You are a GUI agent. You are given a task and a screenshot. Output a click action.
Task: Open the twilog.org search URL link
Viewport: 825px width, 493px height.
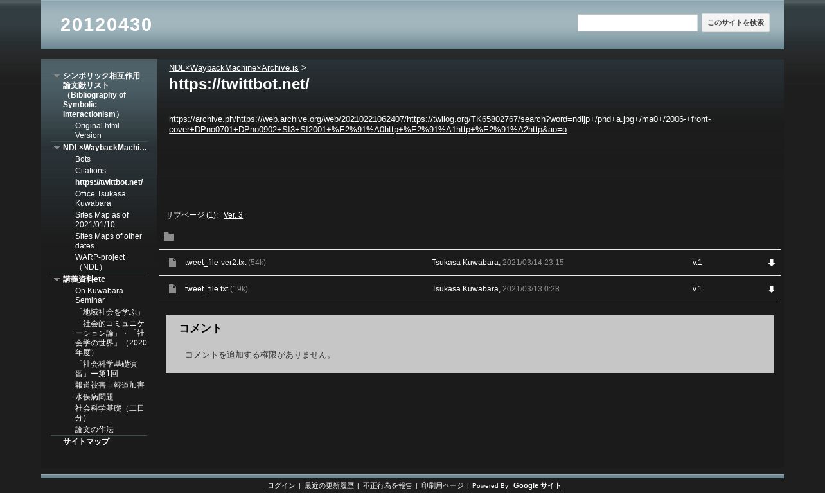pyautogui.click(x=439, y=124)
